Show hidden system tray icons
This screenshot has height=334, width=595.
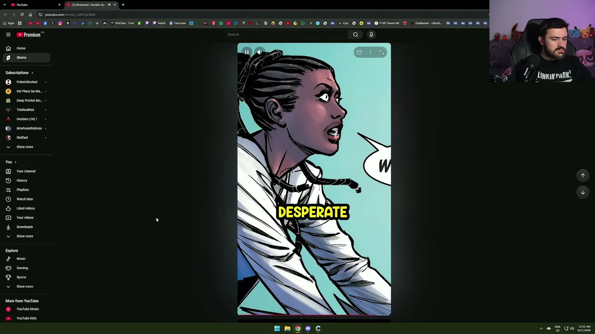pos(541,328)
